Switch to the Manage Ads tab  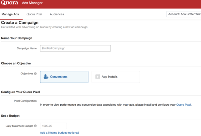[10, 14]
